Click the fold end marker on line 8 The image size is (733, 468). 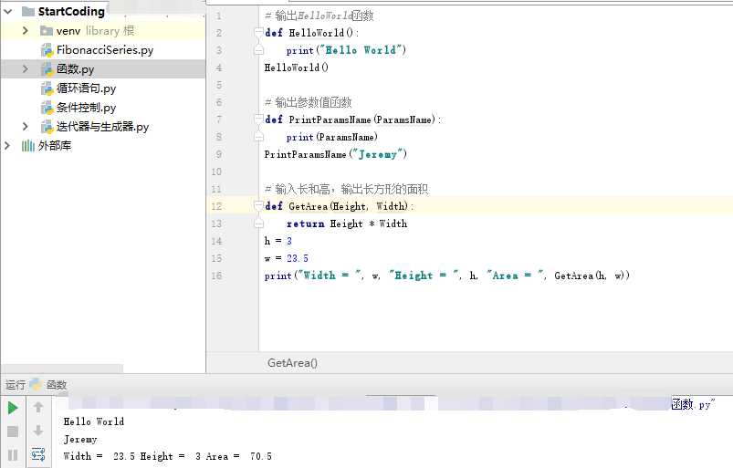(x=258, y=137)
